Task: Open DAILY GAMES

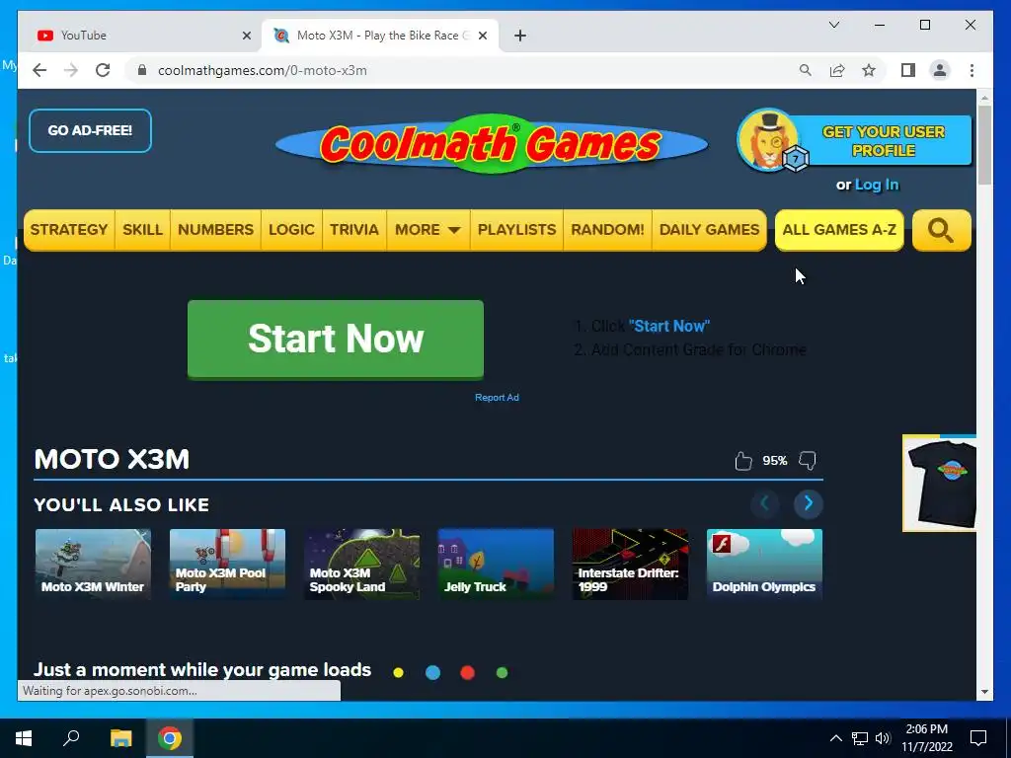Action: pyautogui.click(x=709, y=230)
